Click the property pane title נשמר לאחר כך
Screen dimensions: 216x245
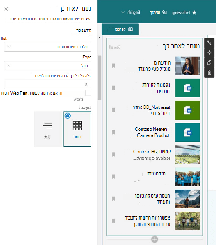pos(75,9)
